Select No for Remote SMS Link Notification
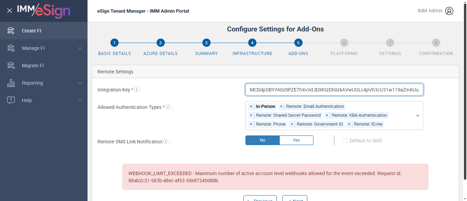The width and height of the screenshot is (467, 201). point(263,140)
